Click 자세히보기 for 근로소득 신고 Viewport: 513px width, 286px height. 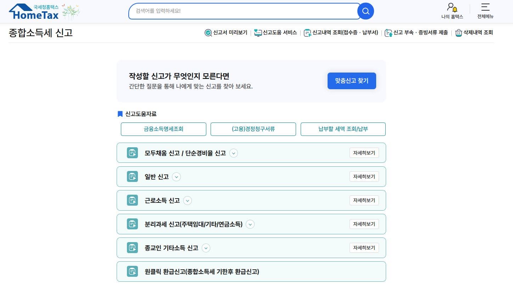coord(364,200)
